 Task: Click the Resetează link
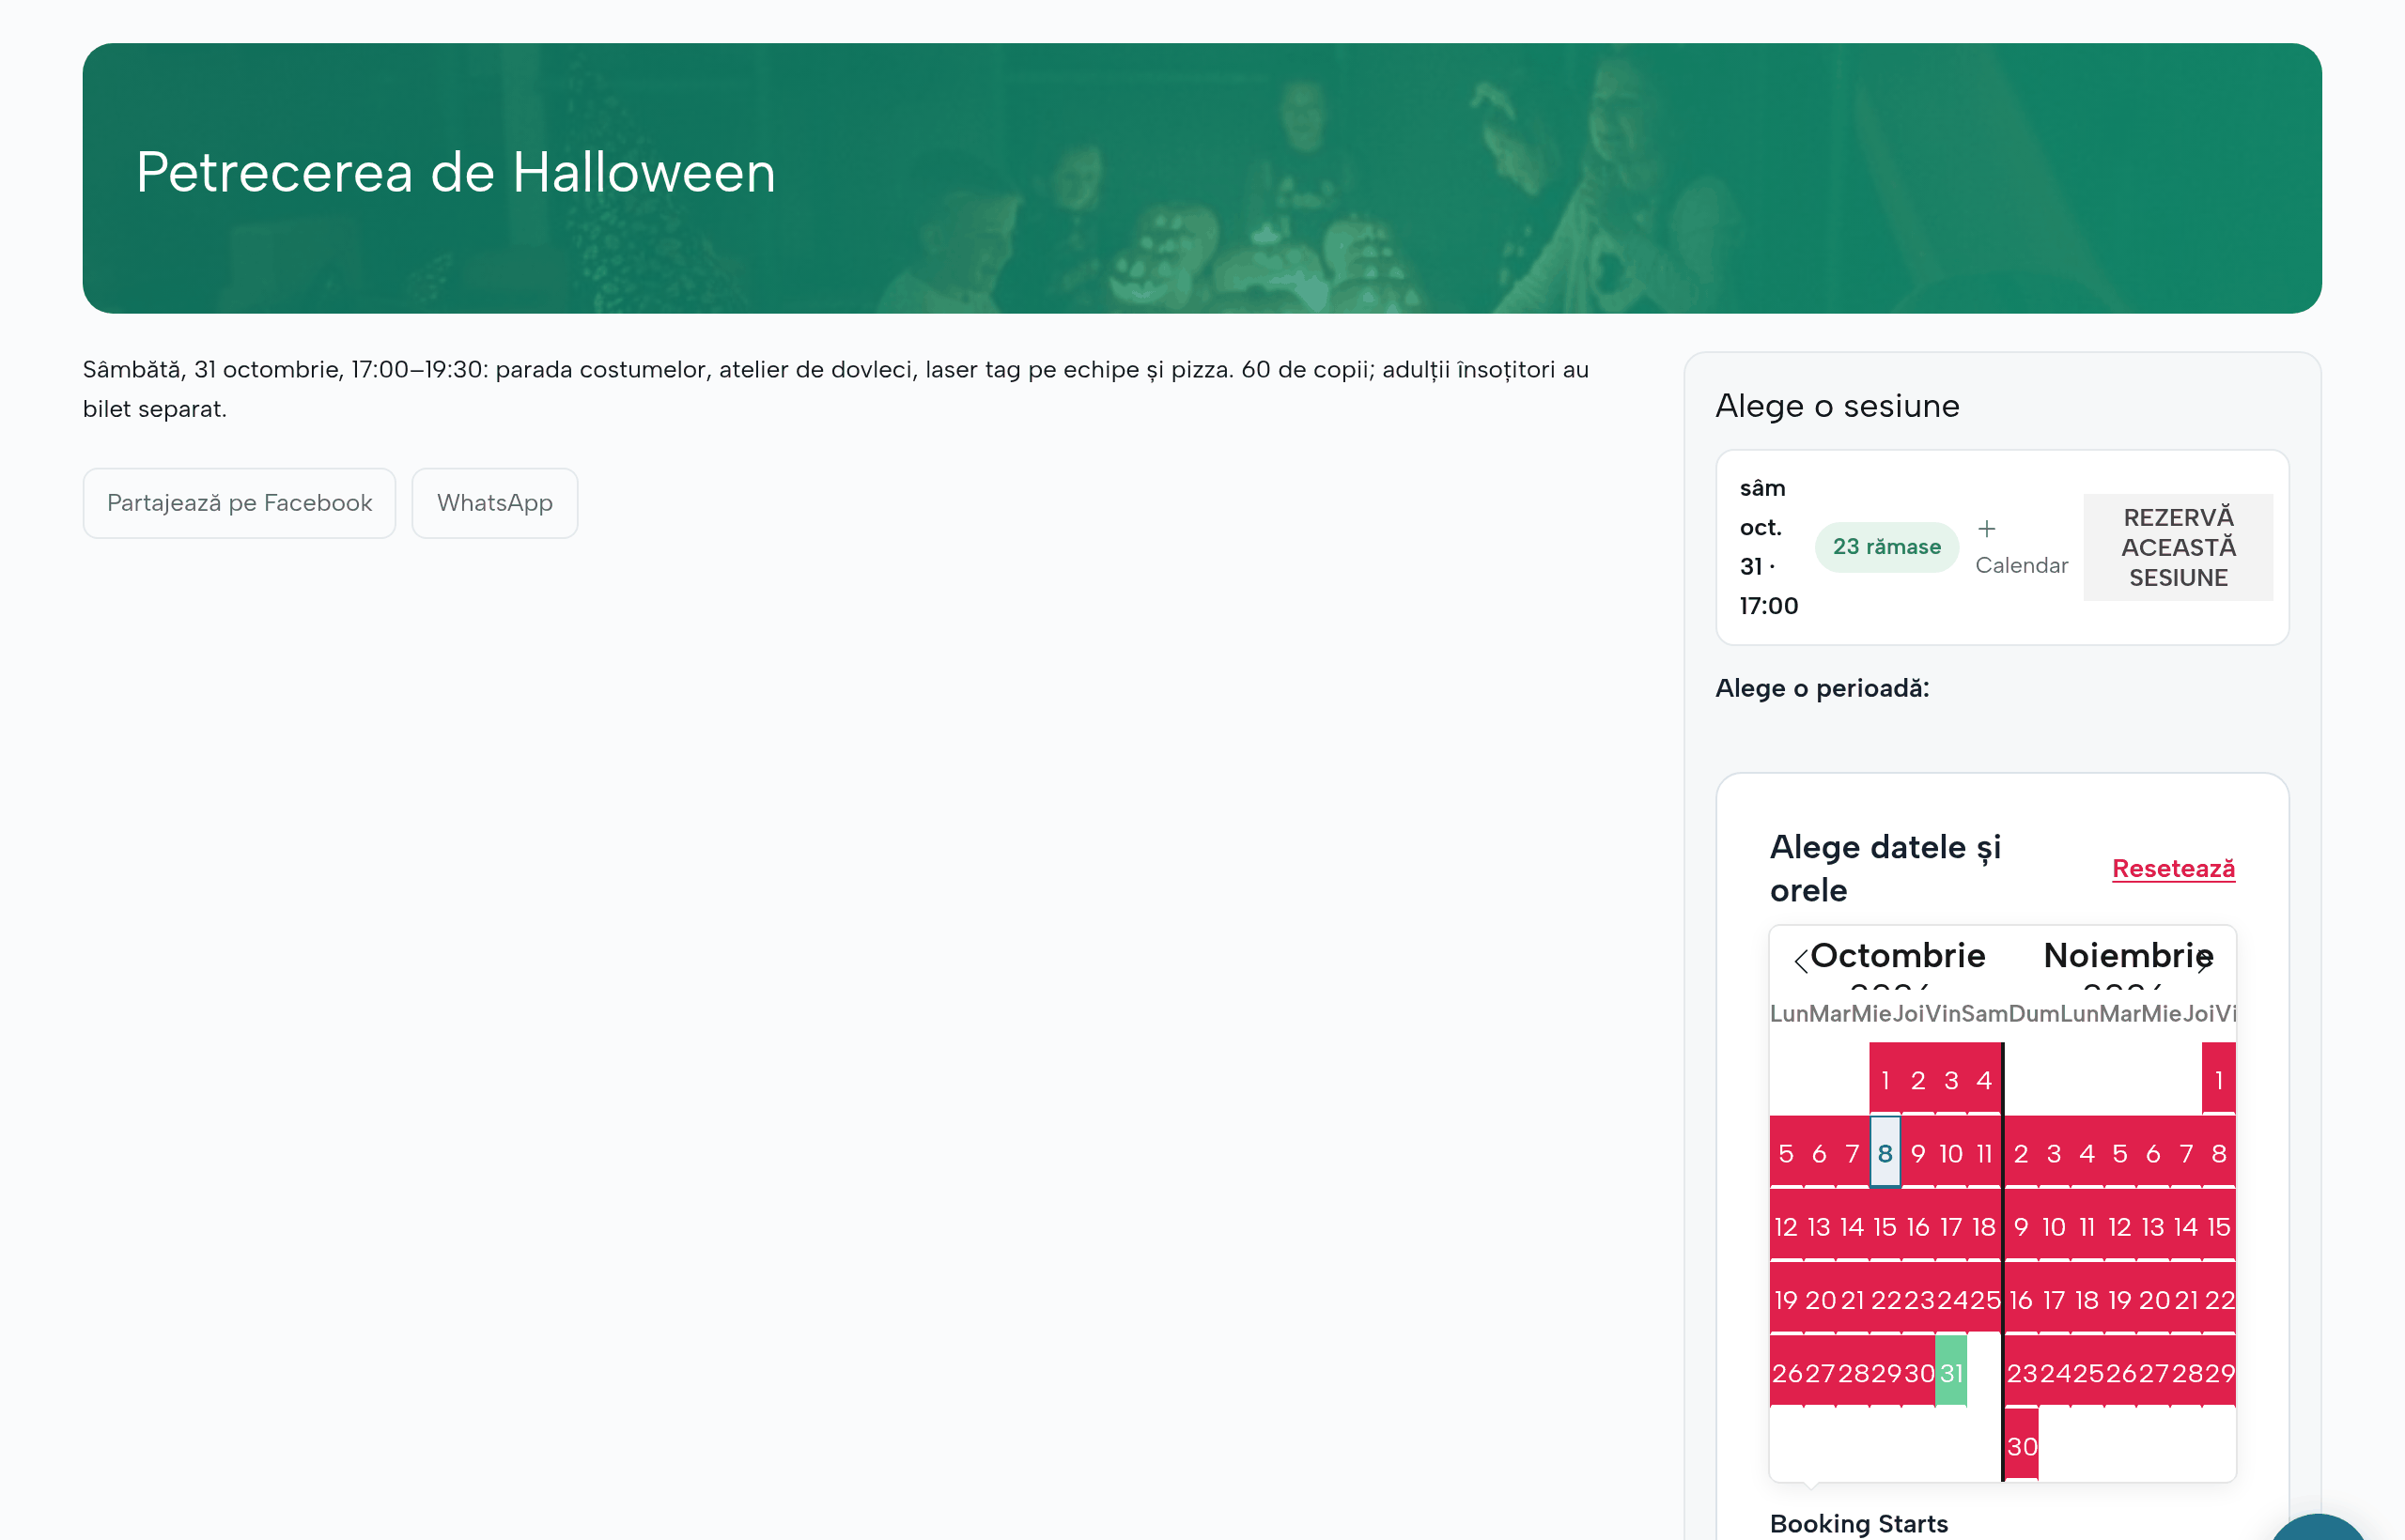2173,868
